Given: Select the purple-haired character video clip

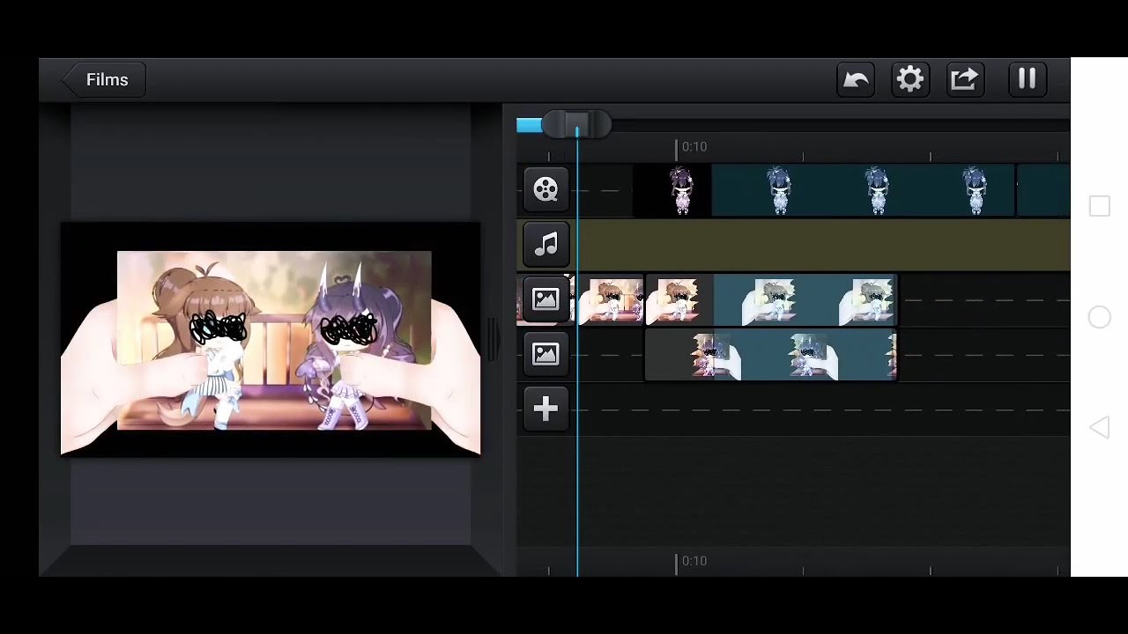Looking at the screenshot, I should click(672, 190).
